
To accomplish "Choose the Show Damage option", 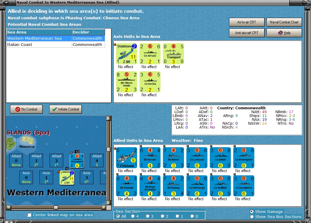I will point(252,211).
